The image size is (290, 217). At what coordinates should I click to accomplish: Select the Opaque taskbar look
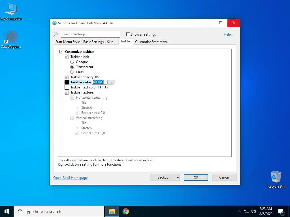tap(72, 62)
